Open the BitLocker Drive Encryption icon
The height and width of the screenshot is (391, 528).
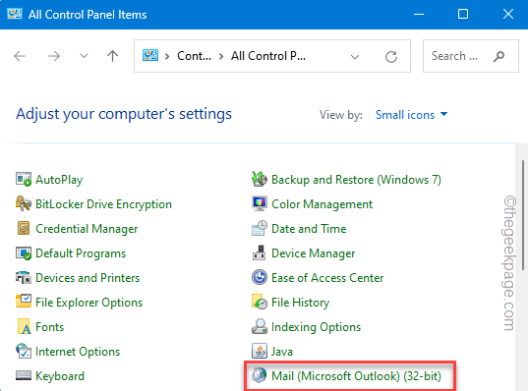tap(24, 204)
